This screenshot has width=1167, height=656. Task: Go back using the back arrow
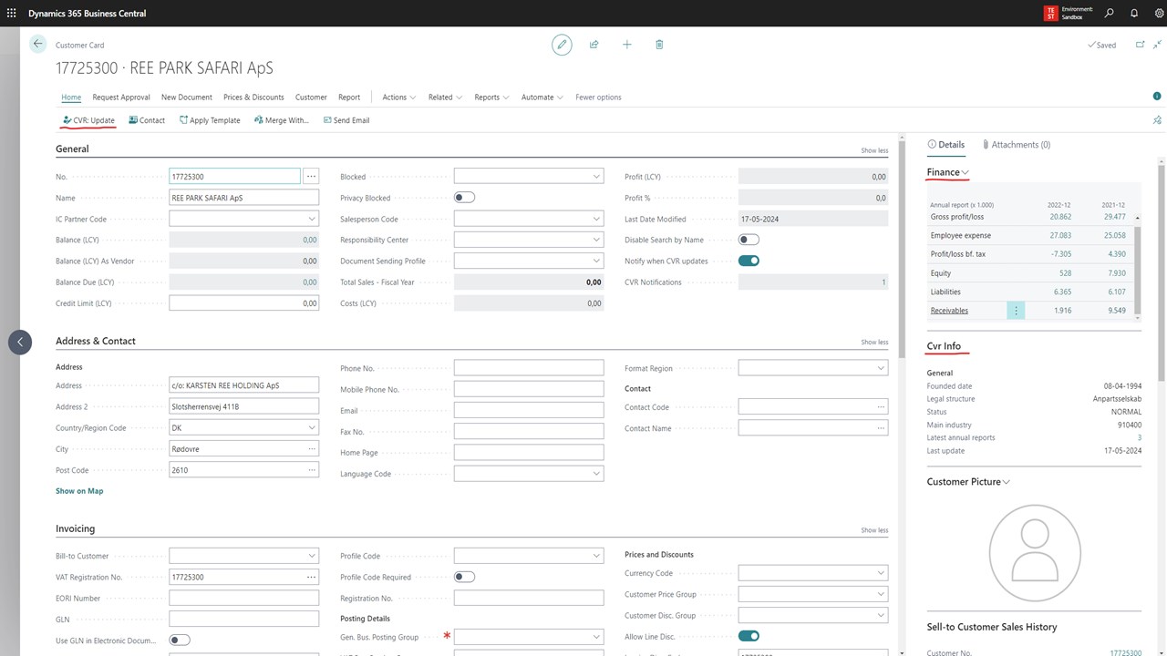click(x=37, y=44)
